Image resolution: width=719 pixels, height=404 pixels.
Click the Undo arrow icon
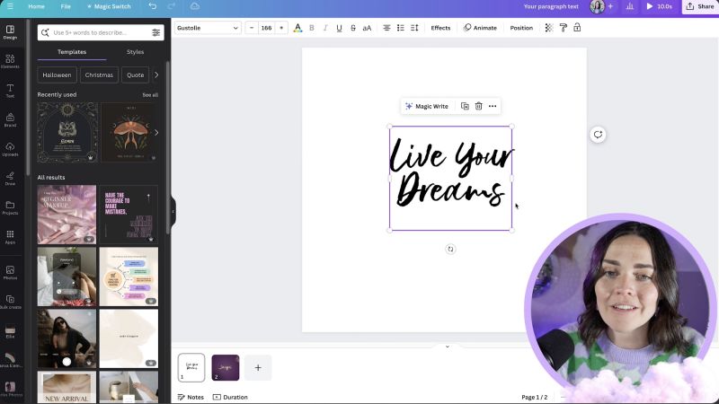[152, 6]
